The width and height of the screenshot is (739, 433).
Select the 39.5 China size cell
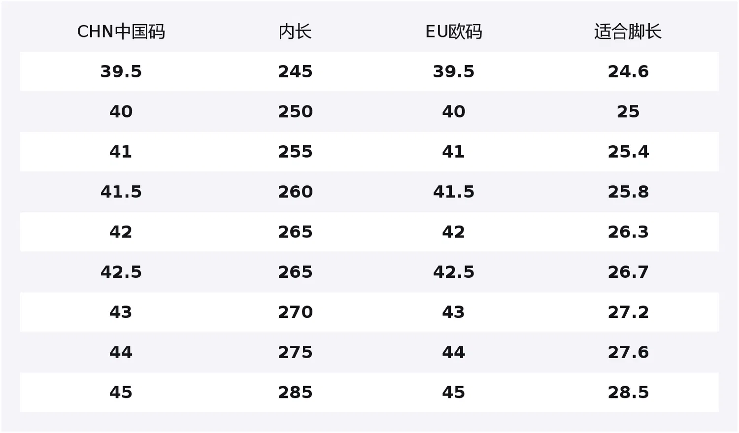pyautogui.click(x=121, y=71)
